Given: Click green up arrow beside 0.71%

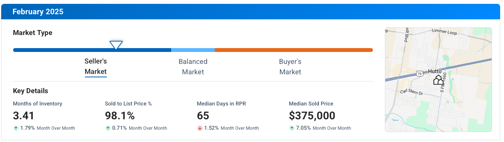Looking at the screenshot, I should pos(108,128).
